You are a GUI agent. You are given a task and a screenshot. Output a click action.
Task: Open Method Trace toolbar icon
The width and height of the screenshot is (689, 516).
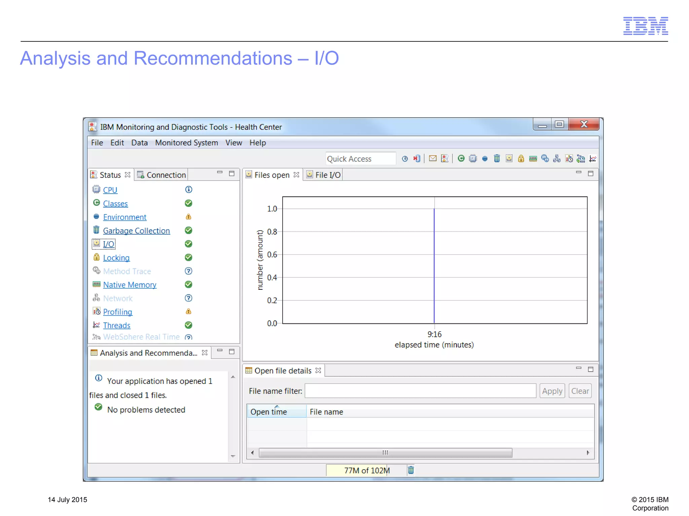(545, 158)
